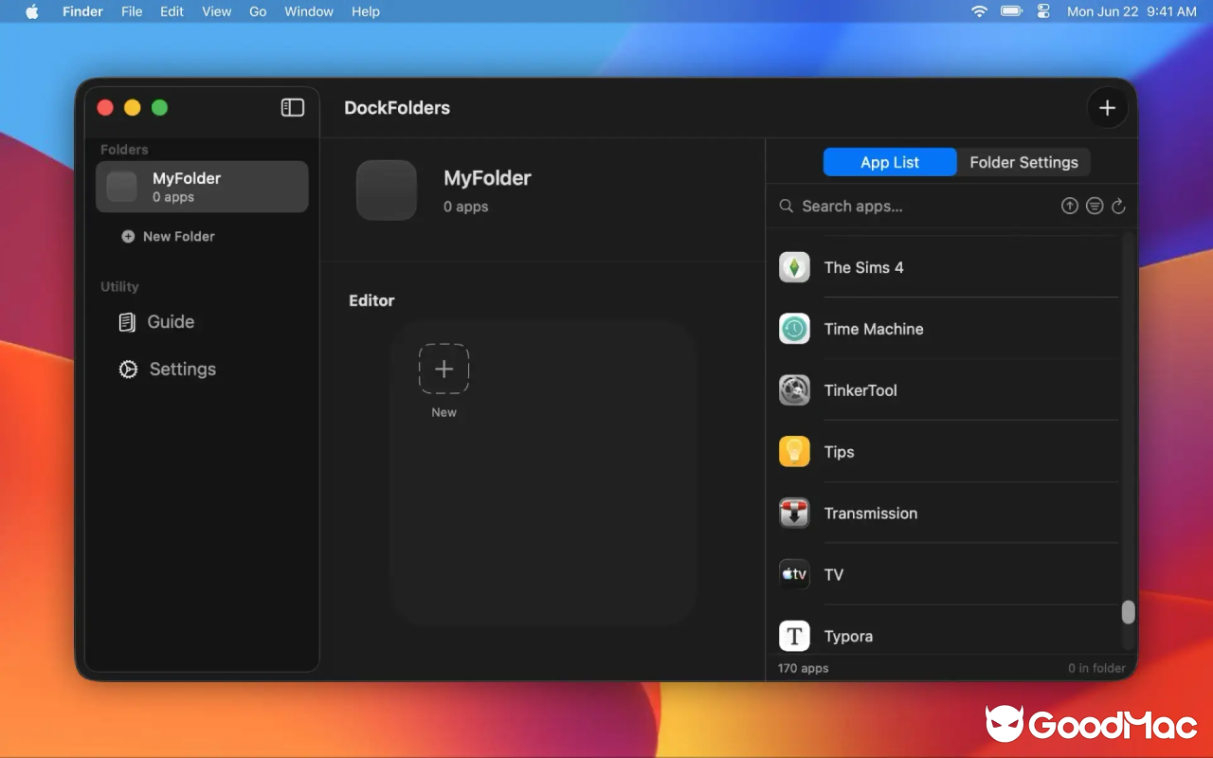This screenshot has height=758, width=1213.
Task: Open the File menu
Action: click(x=132, y=11)
